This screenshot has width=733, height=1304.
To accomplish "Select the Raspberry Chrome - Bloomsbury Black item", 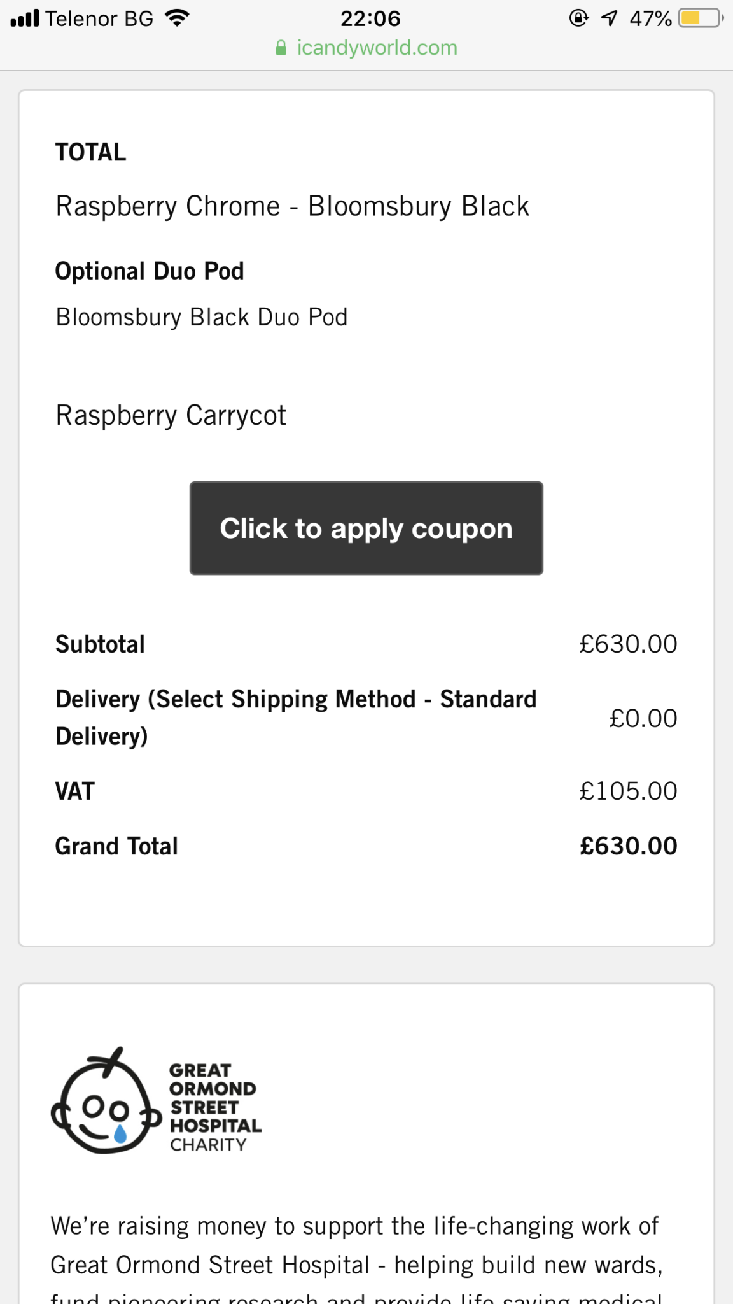I will pyautogui.click(x=292, y=206).
